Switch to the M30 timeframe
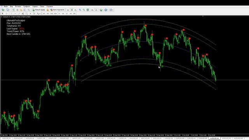The height and width of the screenshot is (140, 249). click(x=55, y=14)
